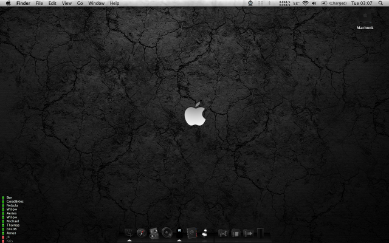Screen dimensions: 389x243
Task: Select contact Aeries in buddy list
Action: click(12, 213)
